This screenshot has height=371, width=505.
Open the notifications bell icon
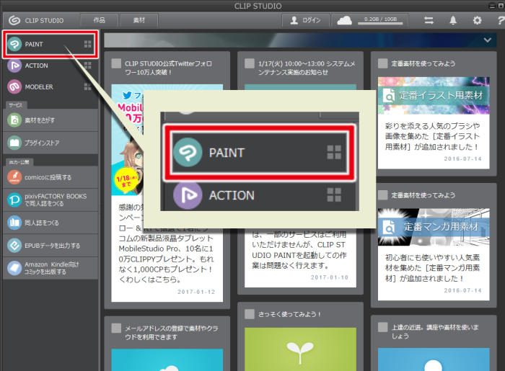[x=453, y=20]
